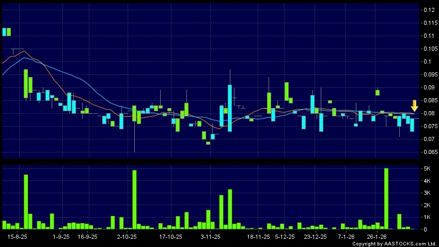Click the 3-11-25 date on the axis
The image size is (439, 247).
click(x=210, y=237)
